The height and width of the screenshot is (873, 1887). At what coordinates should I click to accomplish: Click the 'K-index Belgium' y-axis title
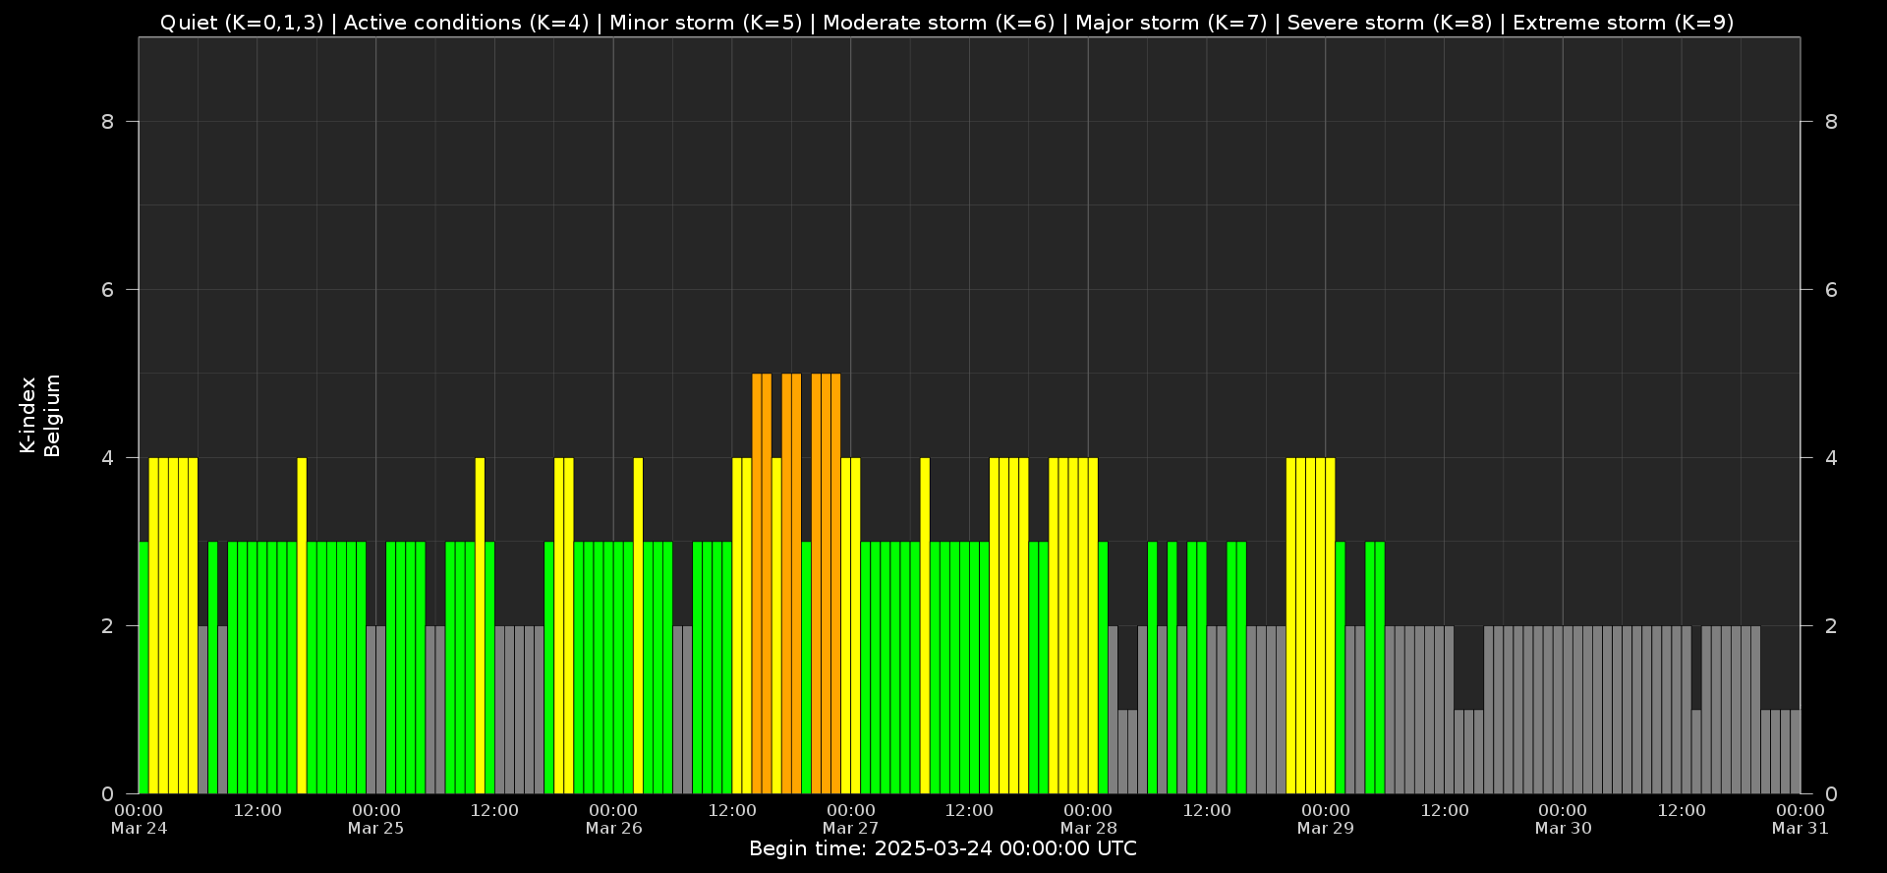click(x=40, y=416)
